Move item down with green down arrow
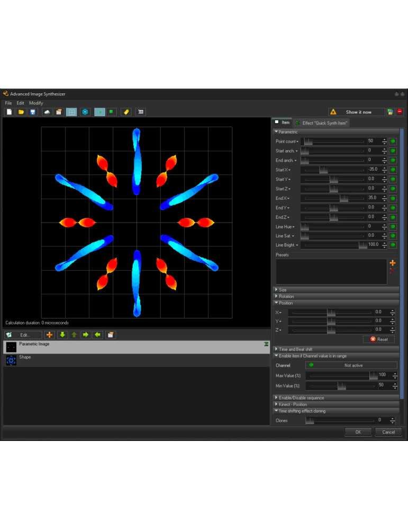The image size is (408, 530). click(62, 335)
